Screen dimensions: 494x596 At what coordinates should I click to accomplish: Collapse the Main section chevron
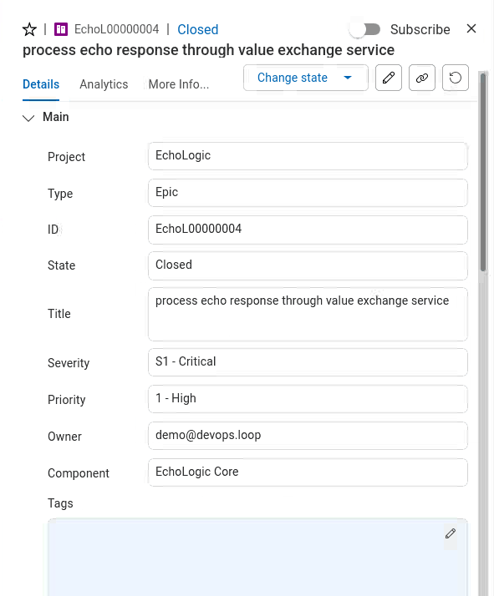point(28,118)
